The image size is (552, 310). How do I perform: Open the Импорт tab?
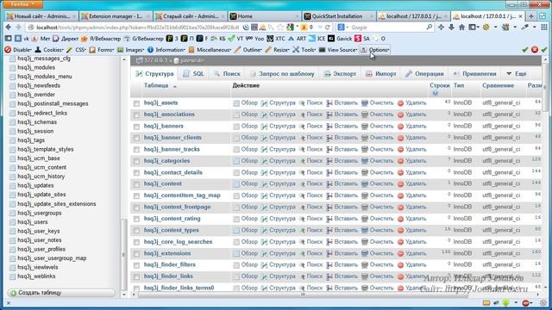click(381, 74)
